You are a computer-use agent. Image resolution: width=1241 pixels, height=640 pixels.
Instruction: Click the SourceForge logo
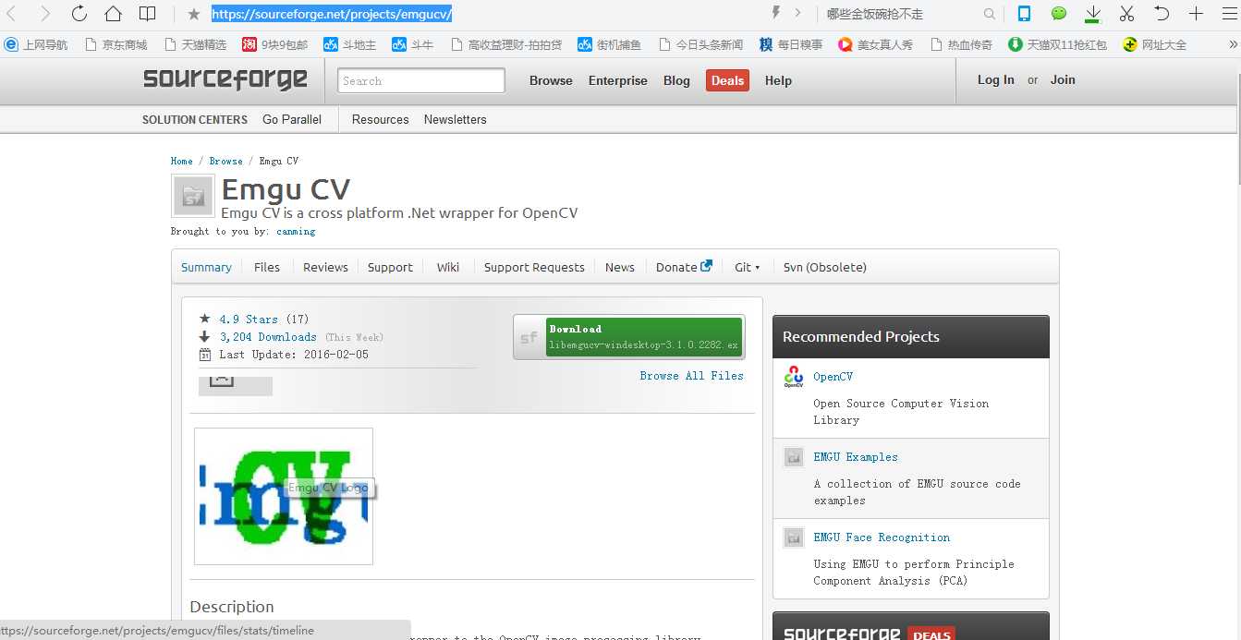pyautogui.click(x=225, y=79)
